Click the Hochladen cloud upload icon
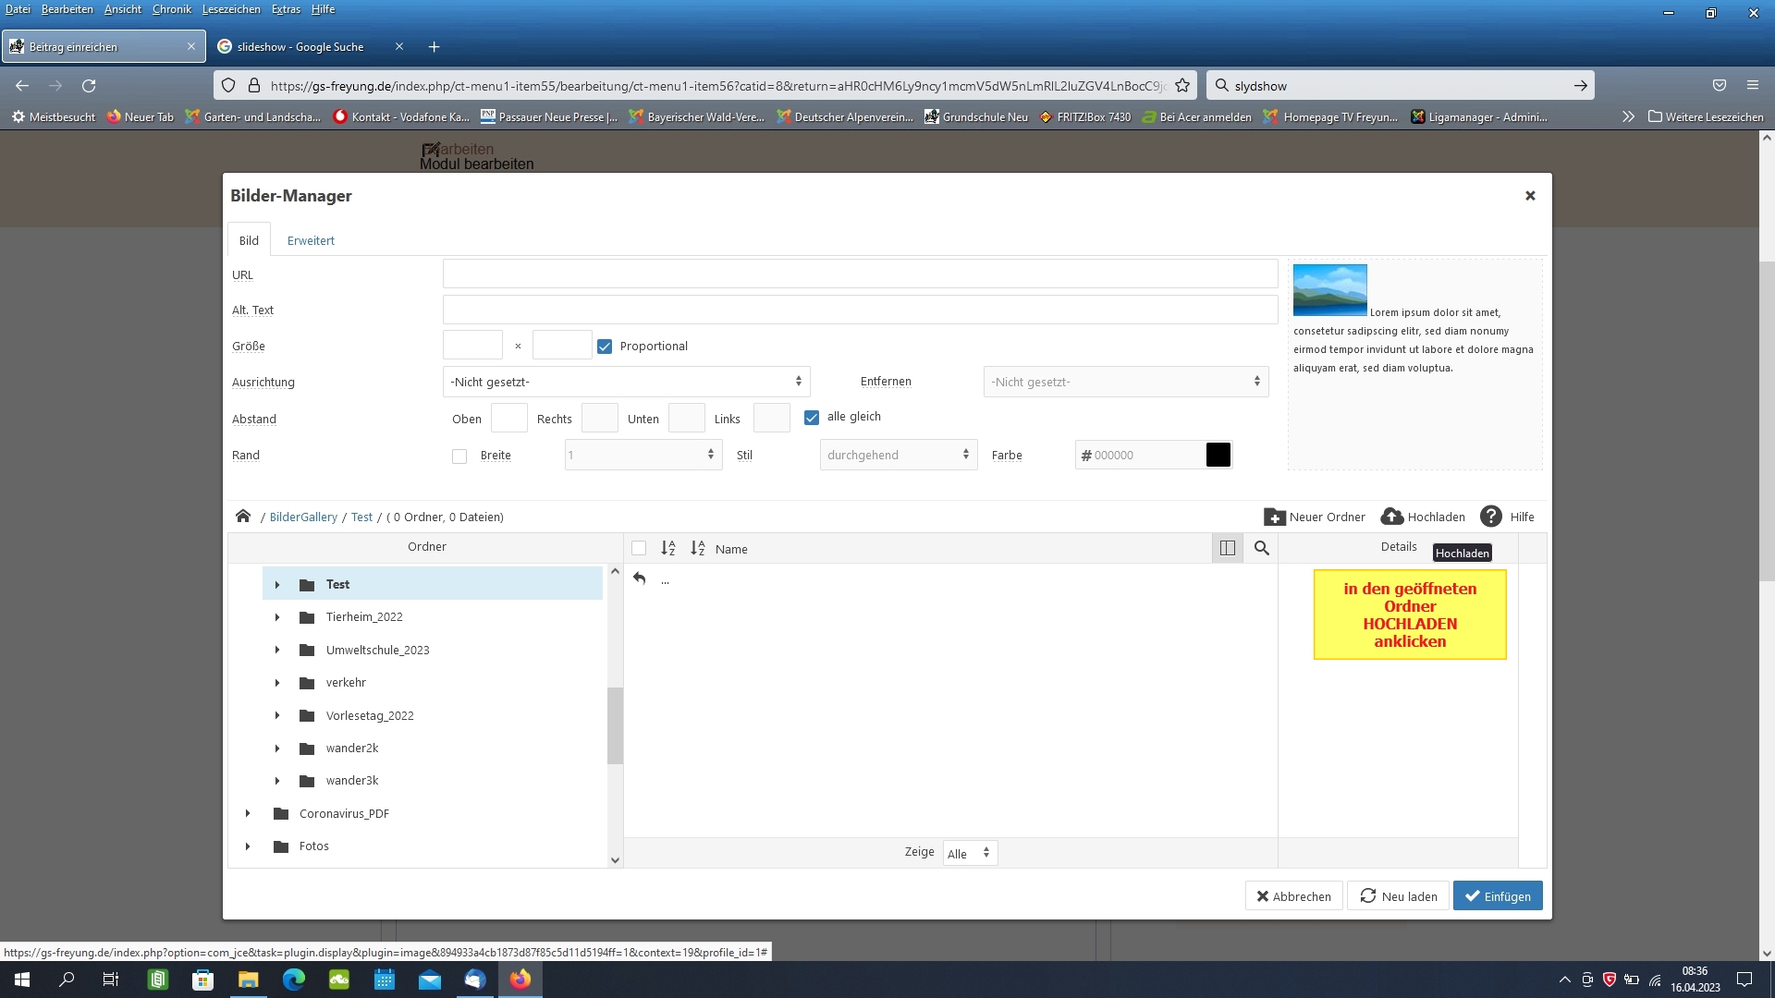The image size is (1775, 998). click(1392, 517)
